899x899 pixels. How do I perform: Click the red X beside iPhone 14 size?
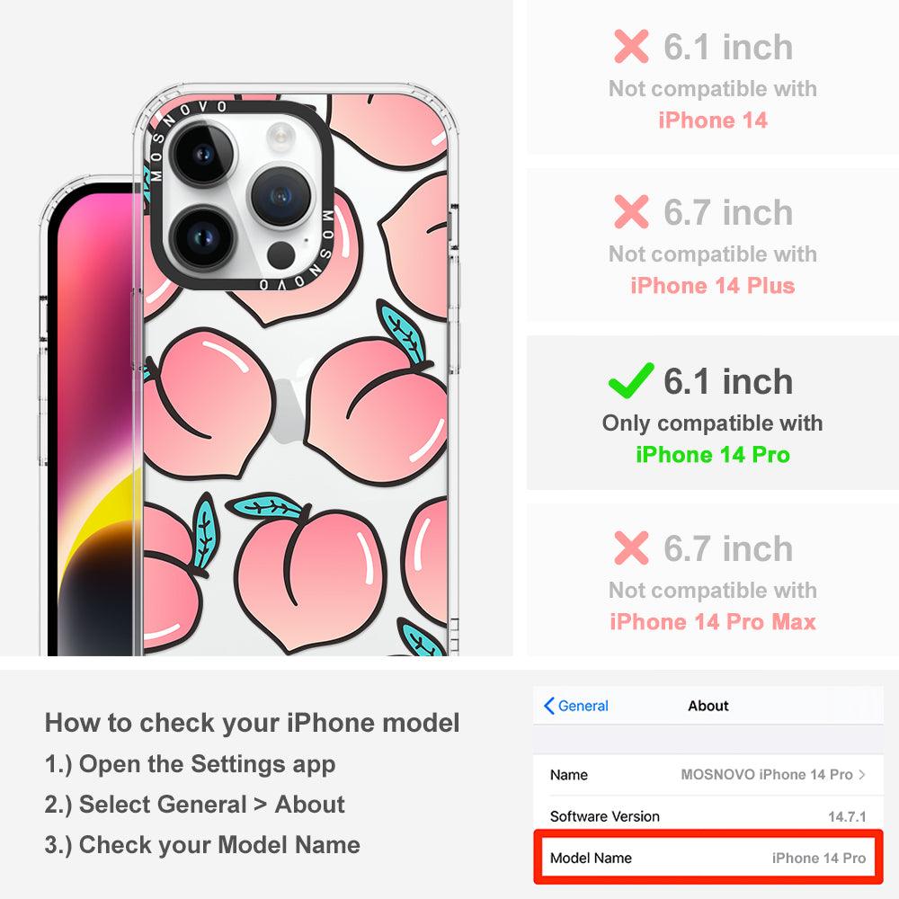coord(631,47)
